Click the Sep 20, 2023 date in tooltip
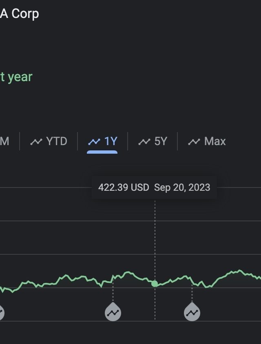Viewport: 261px width, 344px height. 182,187
